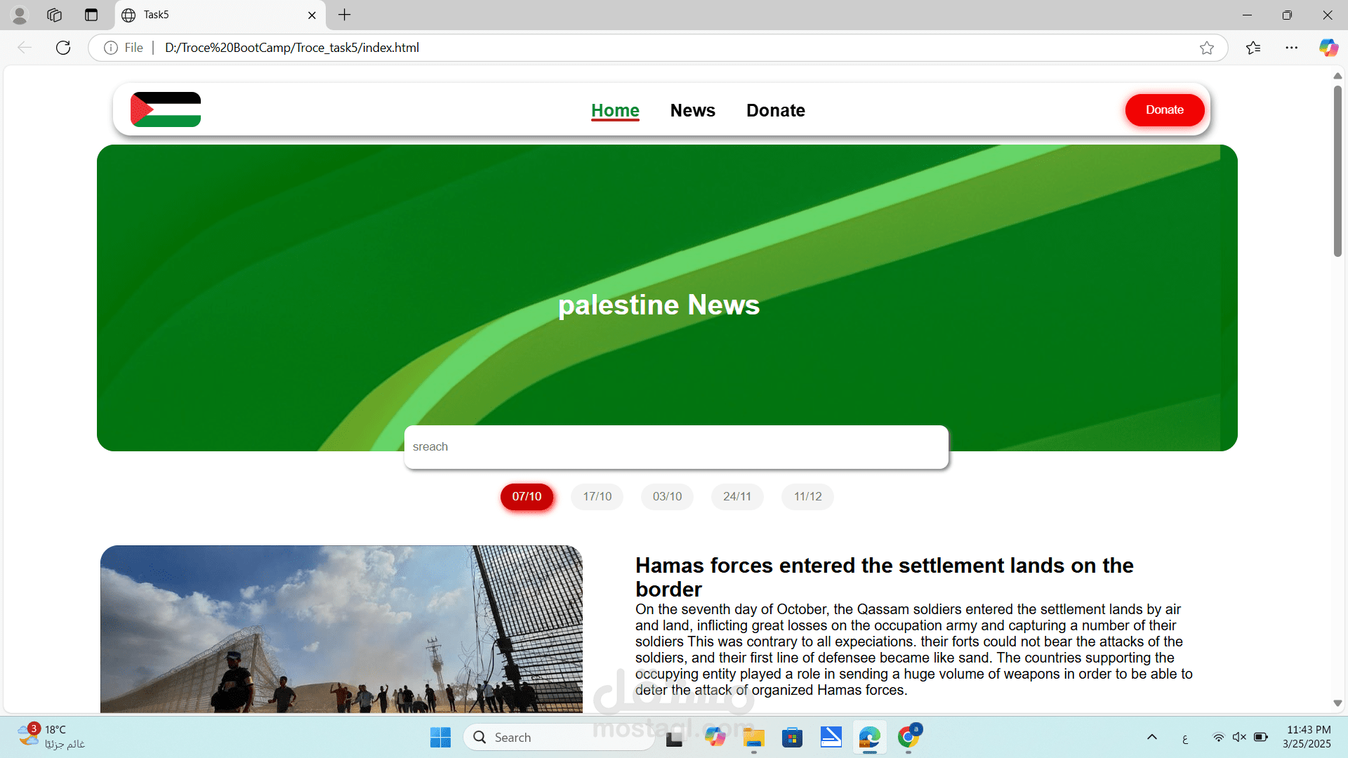
Task: Open the Donate nav link
Action: pyautogui.click(x=776, y=111)
